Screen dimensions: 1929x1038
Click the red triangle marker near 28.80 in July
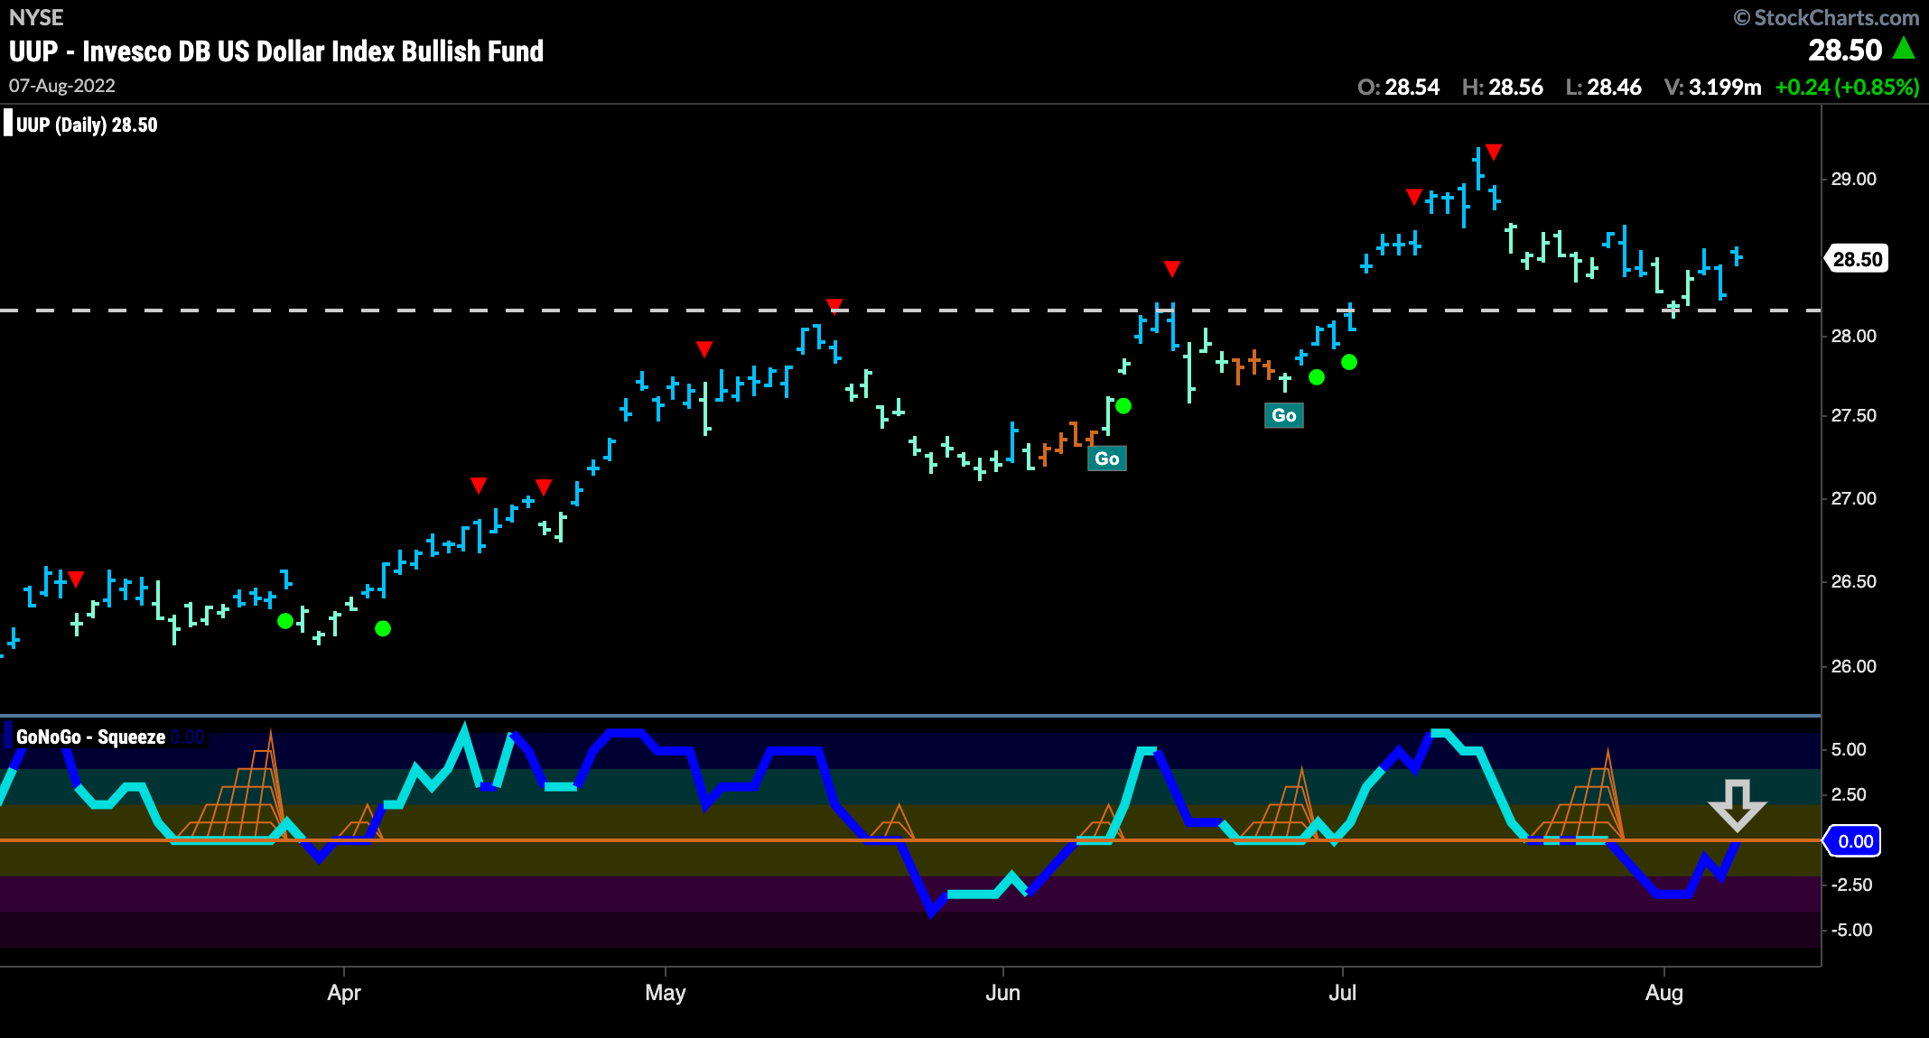[x=1414, y=196]
